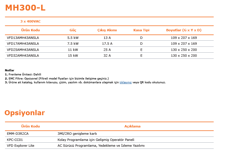Click case type D in the 5.5 kW row
The width and height of the screenshot is (245, 152).
(x=141, y=38)
